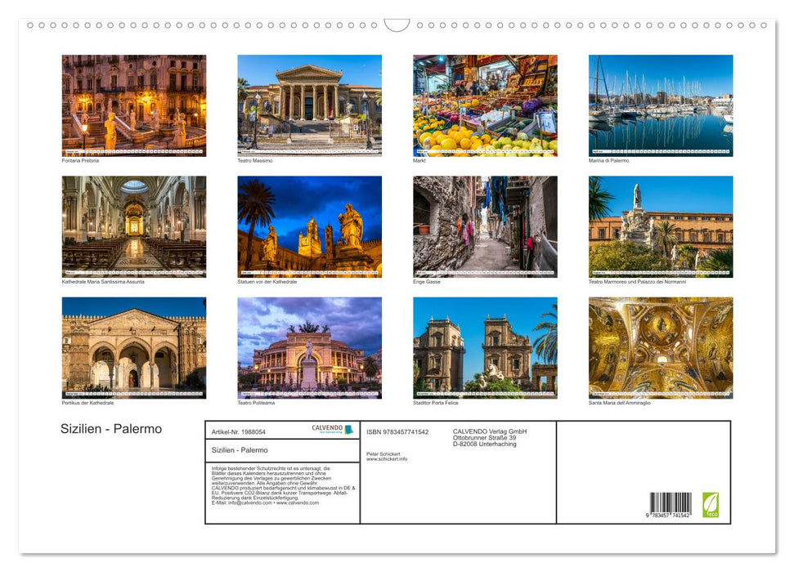Click the barcode at the bottom right
This screenshot has height=572, width=794.
point(671,504)
